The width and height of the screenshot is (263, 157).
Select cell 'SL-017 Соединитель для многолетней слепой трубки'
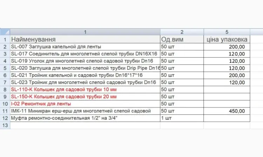[85, 54]
